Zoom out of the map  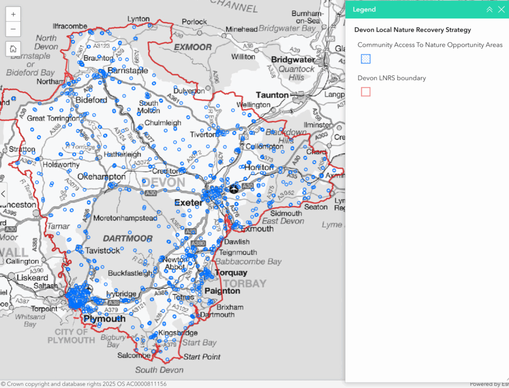pyautogui.click(x=13, y=29)
